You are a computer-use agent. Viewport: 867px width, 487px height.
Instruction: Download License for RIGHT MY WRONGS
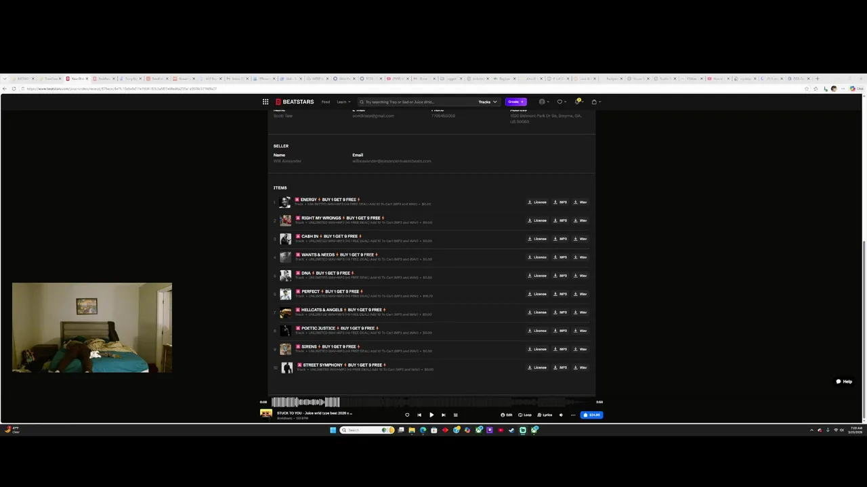[x=537, y=221]
